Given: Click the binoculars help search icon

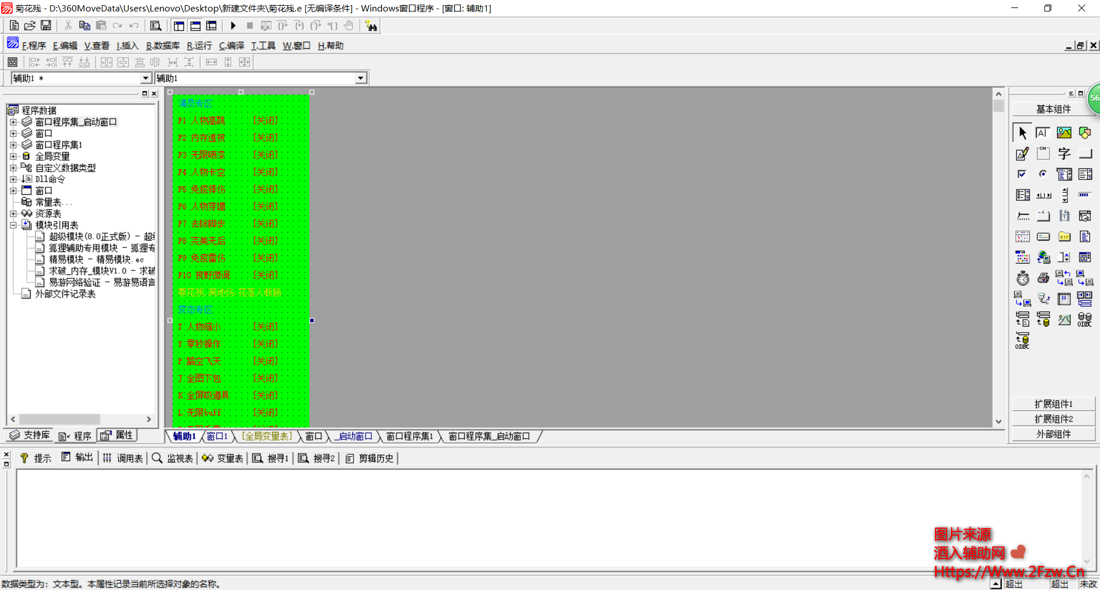Looking at the screenshot, I should click(371, 26).
